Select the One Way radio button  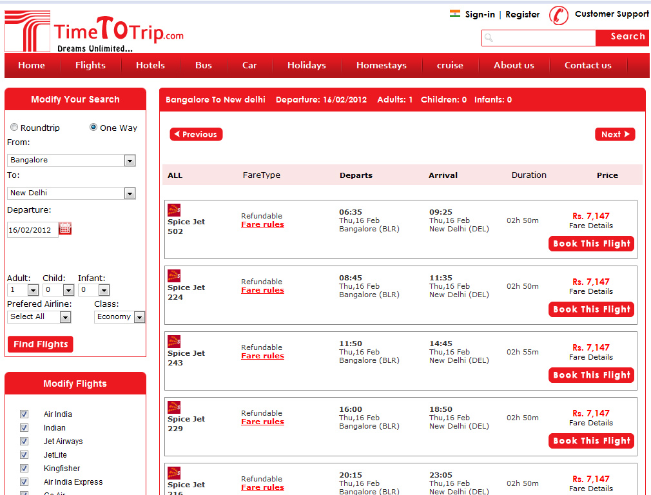pos(93,127)
